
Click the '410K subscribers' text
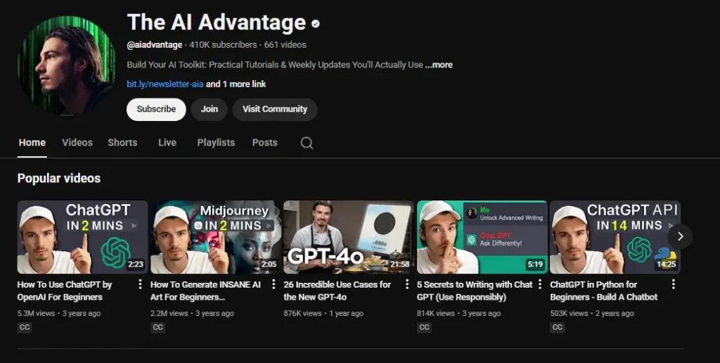tap(223, 45)
